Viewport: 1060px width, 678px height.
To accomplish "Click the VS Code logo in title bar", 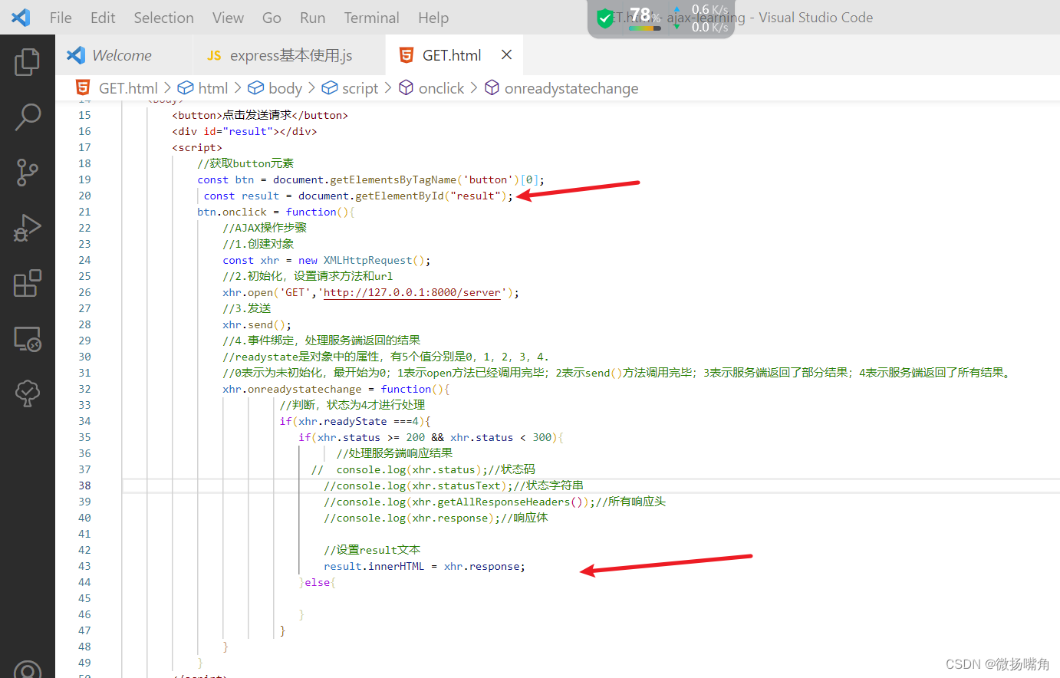I will [21, 17].
